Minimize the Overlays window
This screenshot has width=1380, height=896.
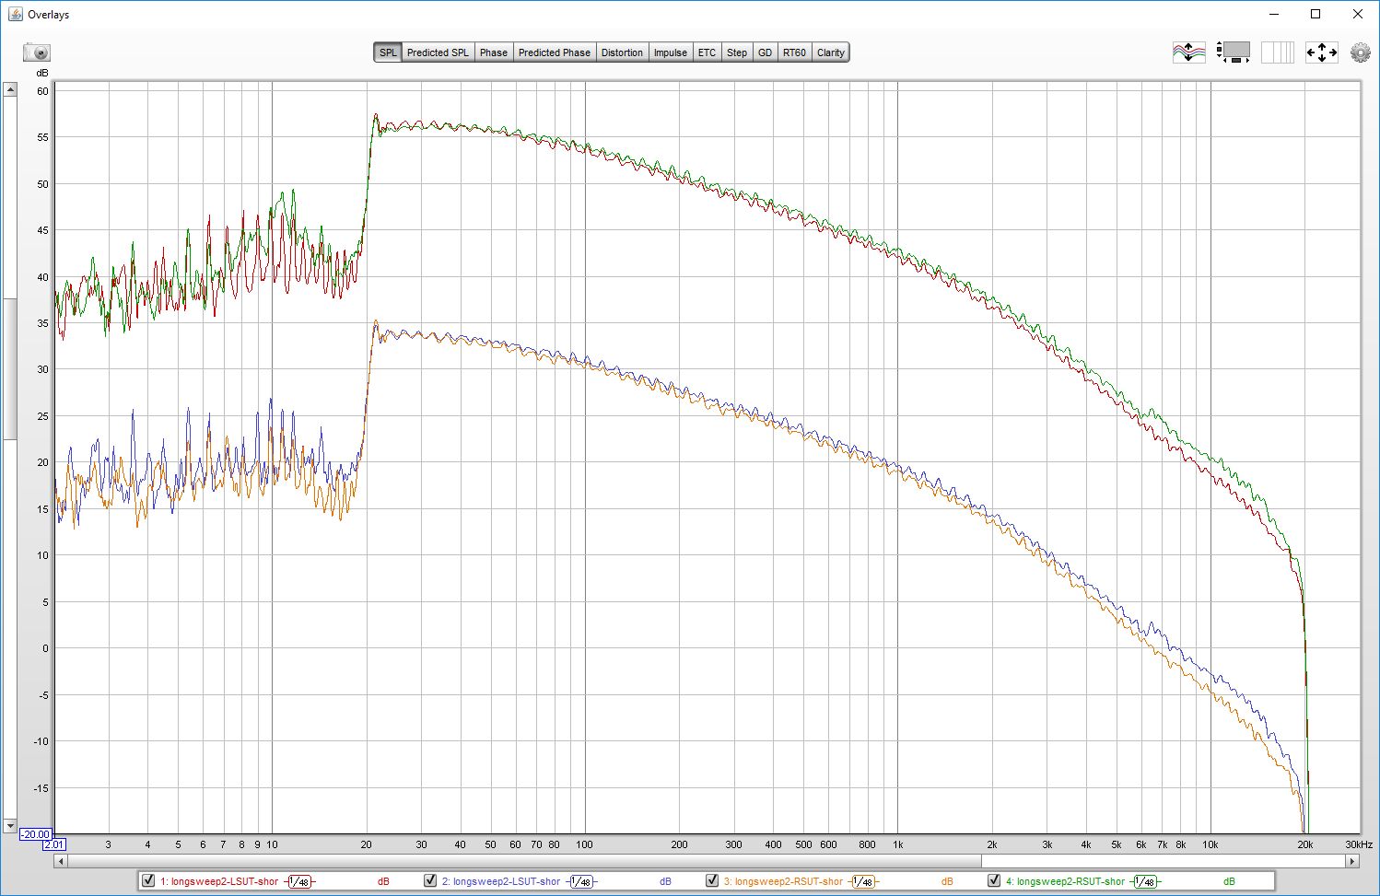click(x=1275, y=14)
